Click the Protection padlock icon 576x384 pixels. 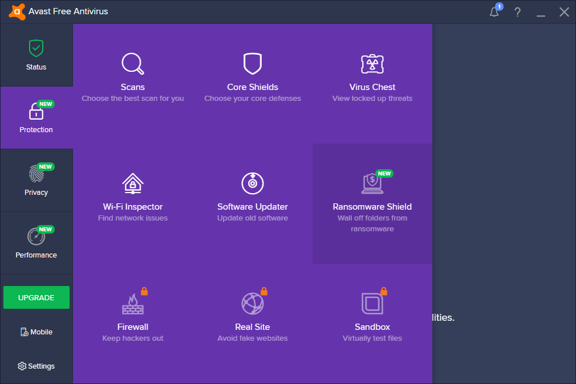pyautogui.click(x=36, y=111)
